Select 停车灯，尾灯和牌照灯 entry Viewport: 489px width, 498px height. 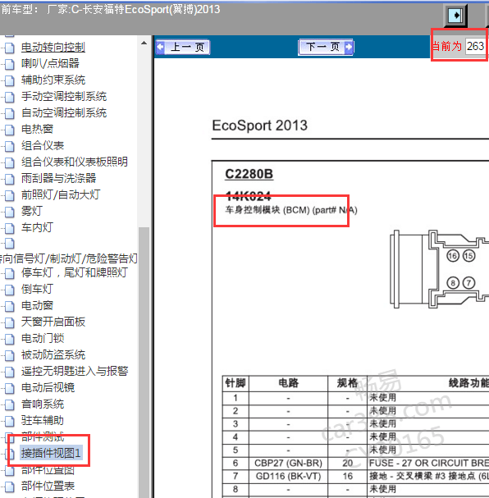(75, 272)
